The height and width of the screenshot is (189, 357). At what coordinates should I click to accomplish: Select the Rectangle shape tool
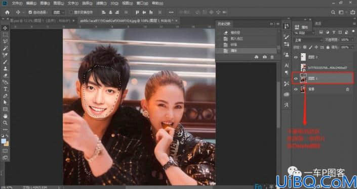5,110
